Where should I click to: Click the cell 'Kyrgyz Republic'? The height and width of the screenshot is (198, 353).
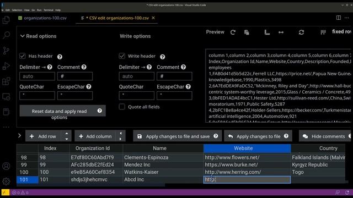318,164
